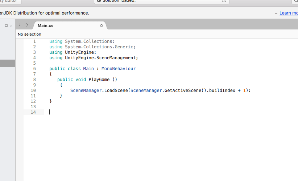Image resolution: width=298 pixels, height=181 pixels.
Task: Open the Learn more link
Action: 289,13
